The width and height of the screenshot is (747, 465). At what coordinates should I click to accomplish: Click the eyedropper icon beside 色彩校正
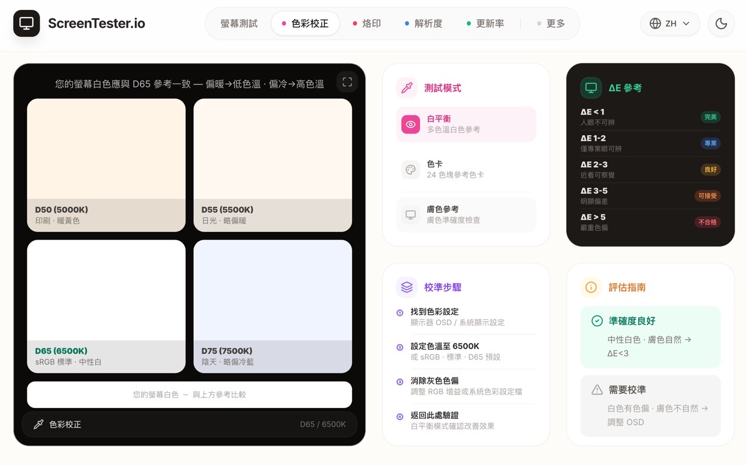point(39,424)
